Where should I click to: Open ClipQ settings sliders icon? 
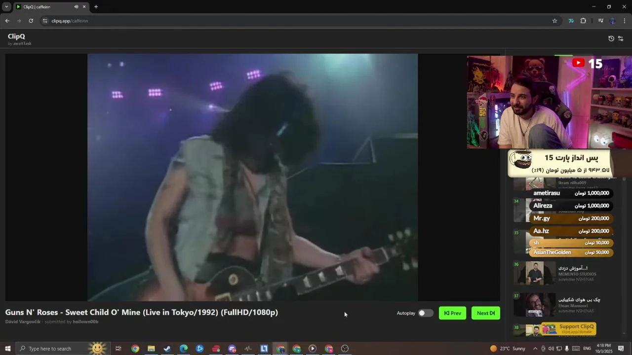[x=621, y=38]
